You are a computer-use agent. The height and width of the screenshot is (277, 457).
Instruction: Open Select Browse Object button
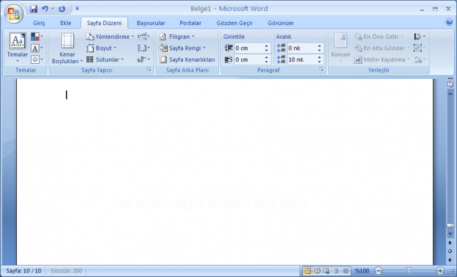click(450, 251)
